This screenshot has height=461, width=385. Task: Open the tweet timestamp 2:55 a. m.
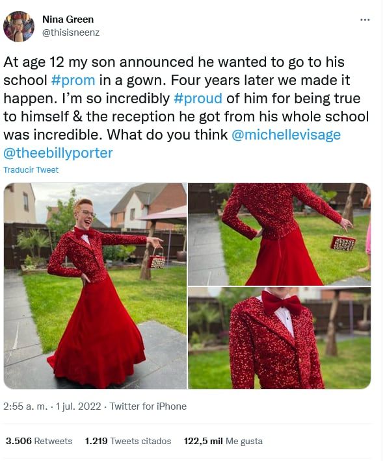tap(25, 406)
